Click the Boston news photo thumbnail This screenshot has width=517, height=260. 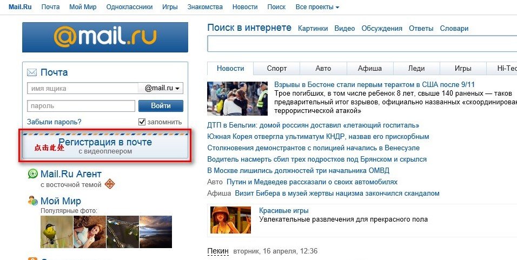coord(238,98)
